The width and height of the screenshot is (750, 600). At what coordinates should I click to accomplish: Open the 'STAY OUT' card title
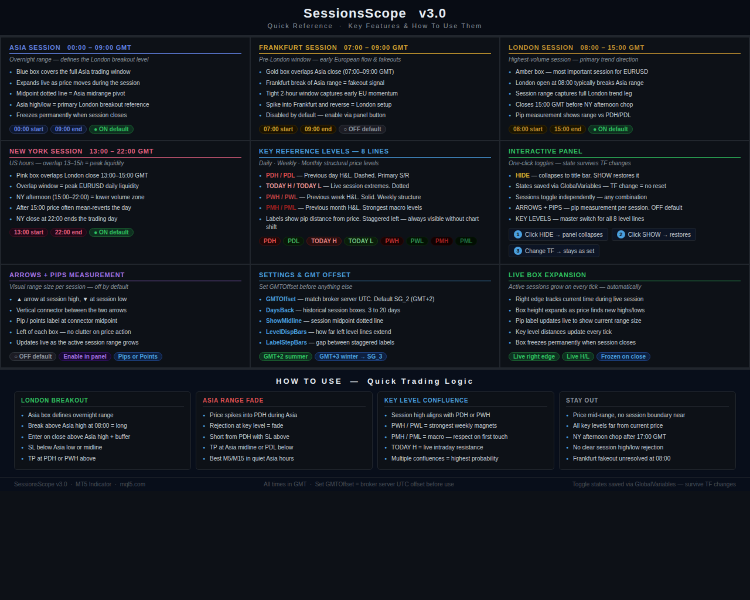click(582, 400)
